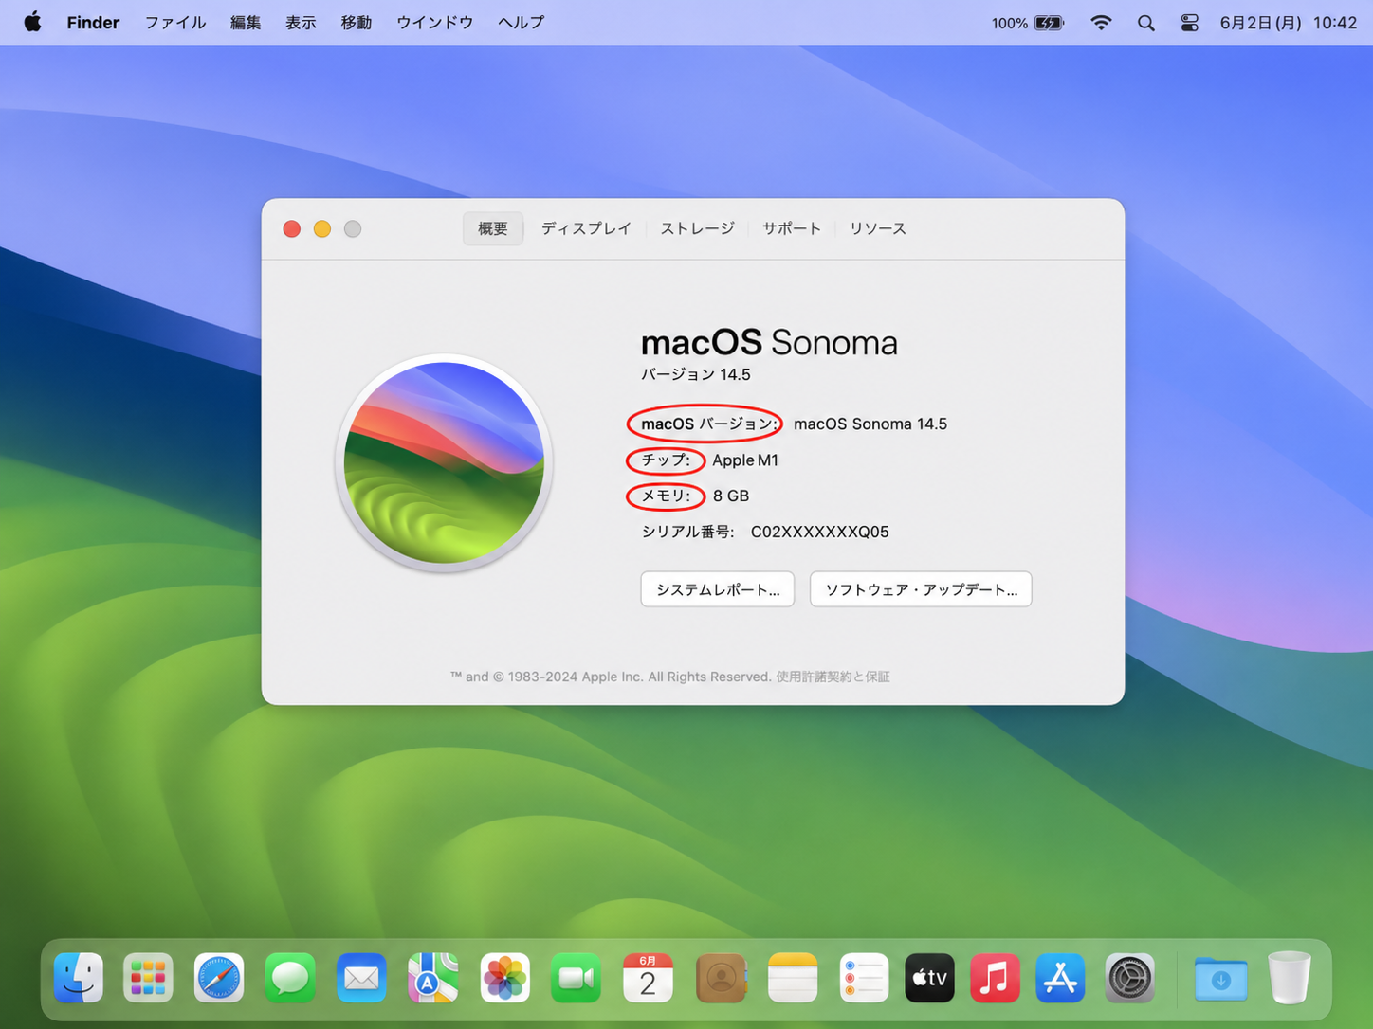Open Spotlight search magnifier
The width and height of the screenshot is (1373, 1029).
(x=1145, y=23)
